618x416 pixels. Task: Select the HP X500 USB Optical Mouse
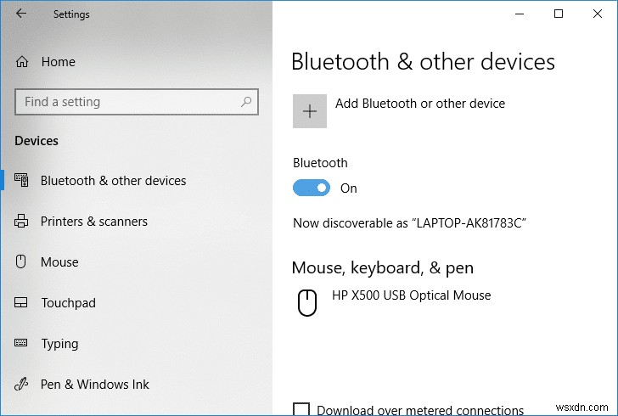pos(411,295)
